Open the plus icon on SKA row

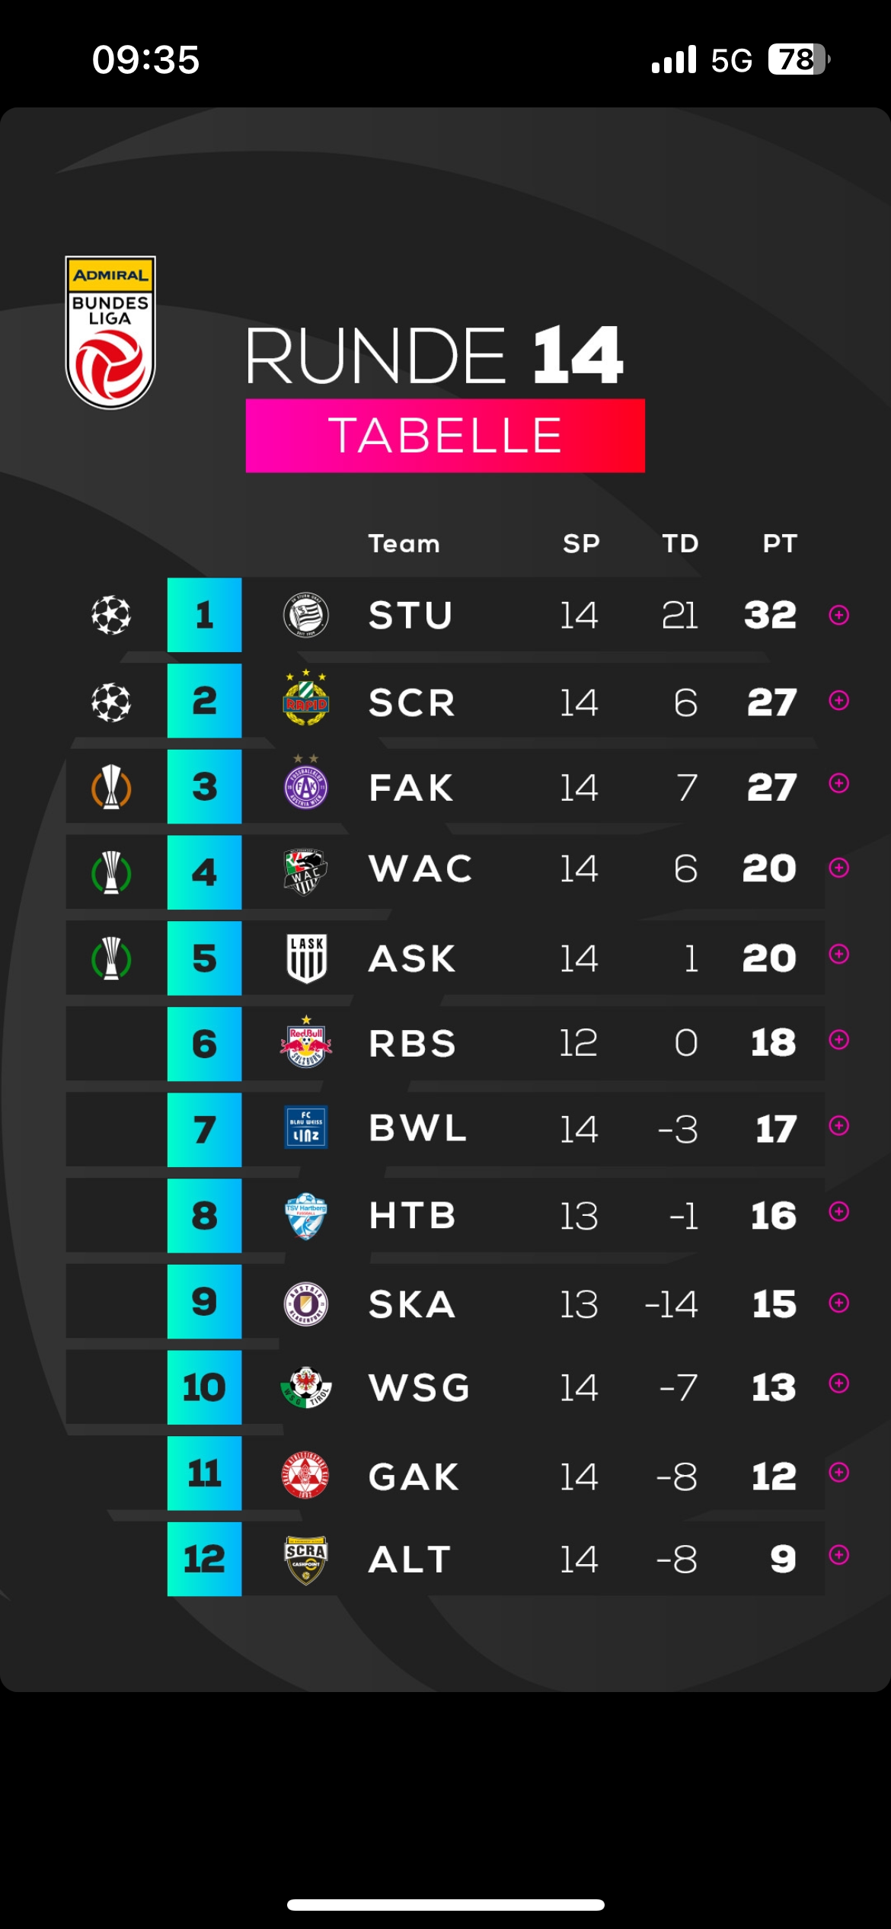838,1303
